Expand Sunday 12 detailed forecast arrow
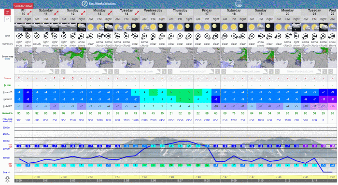Viewport: 338px width, 185px height. 83,13
